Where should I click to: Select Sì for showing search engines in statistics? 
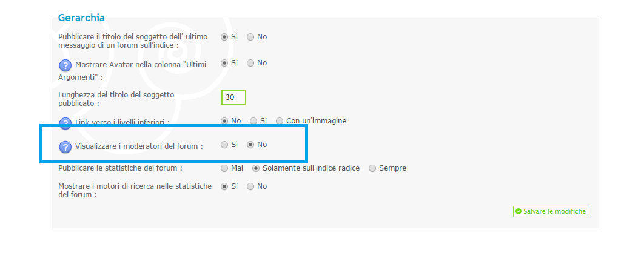click(x=224, y=186)
